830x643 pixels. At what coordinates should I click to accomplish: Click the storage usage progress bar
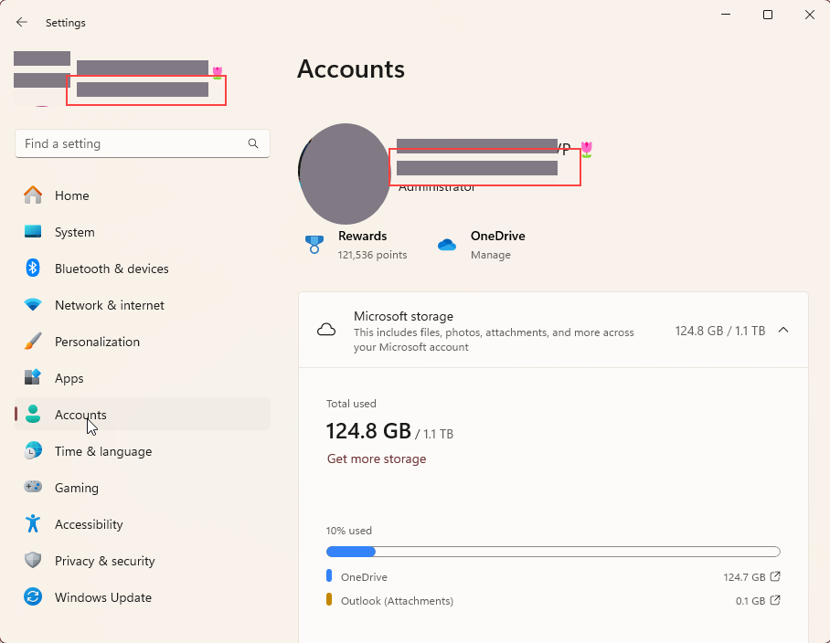[x=553, y=552]
